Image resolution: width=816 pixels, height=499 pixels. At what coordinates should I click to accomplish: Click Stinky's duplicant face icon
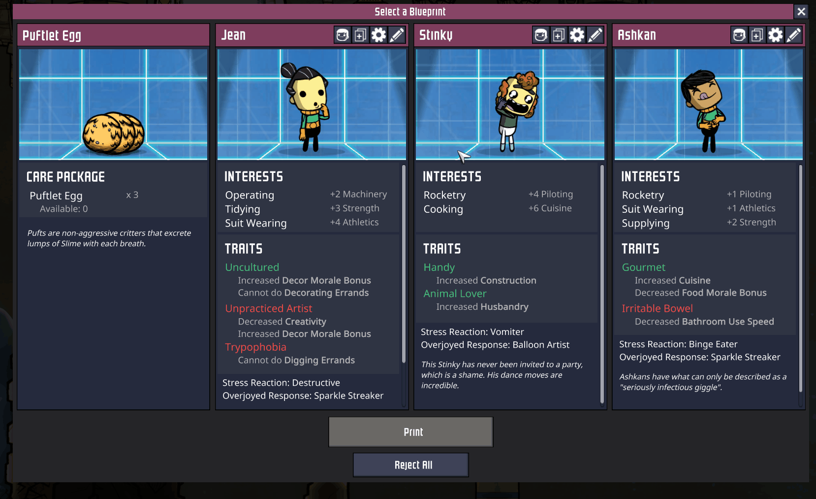[541, 35]
